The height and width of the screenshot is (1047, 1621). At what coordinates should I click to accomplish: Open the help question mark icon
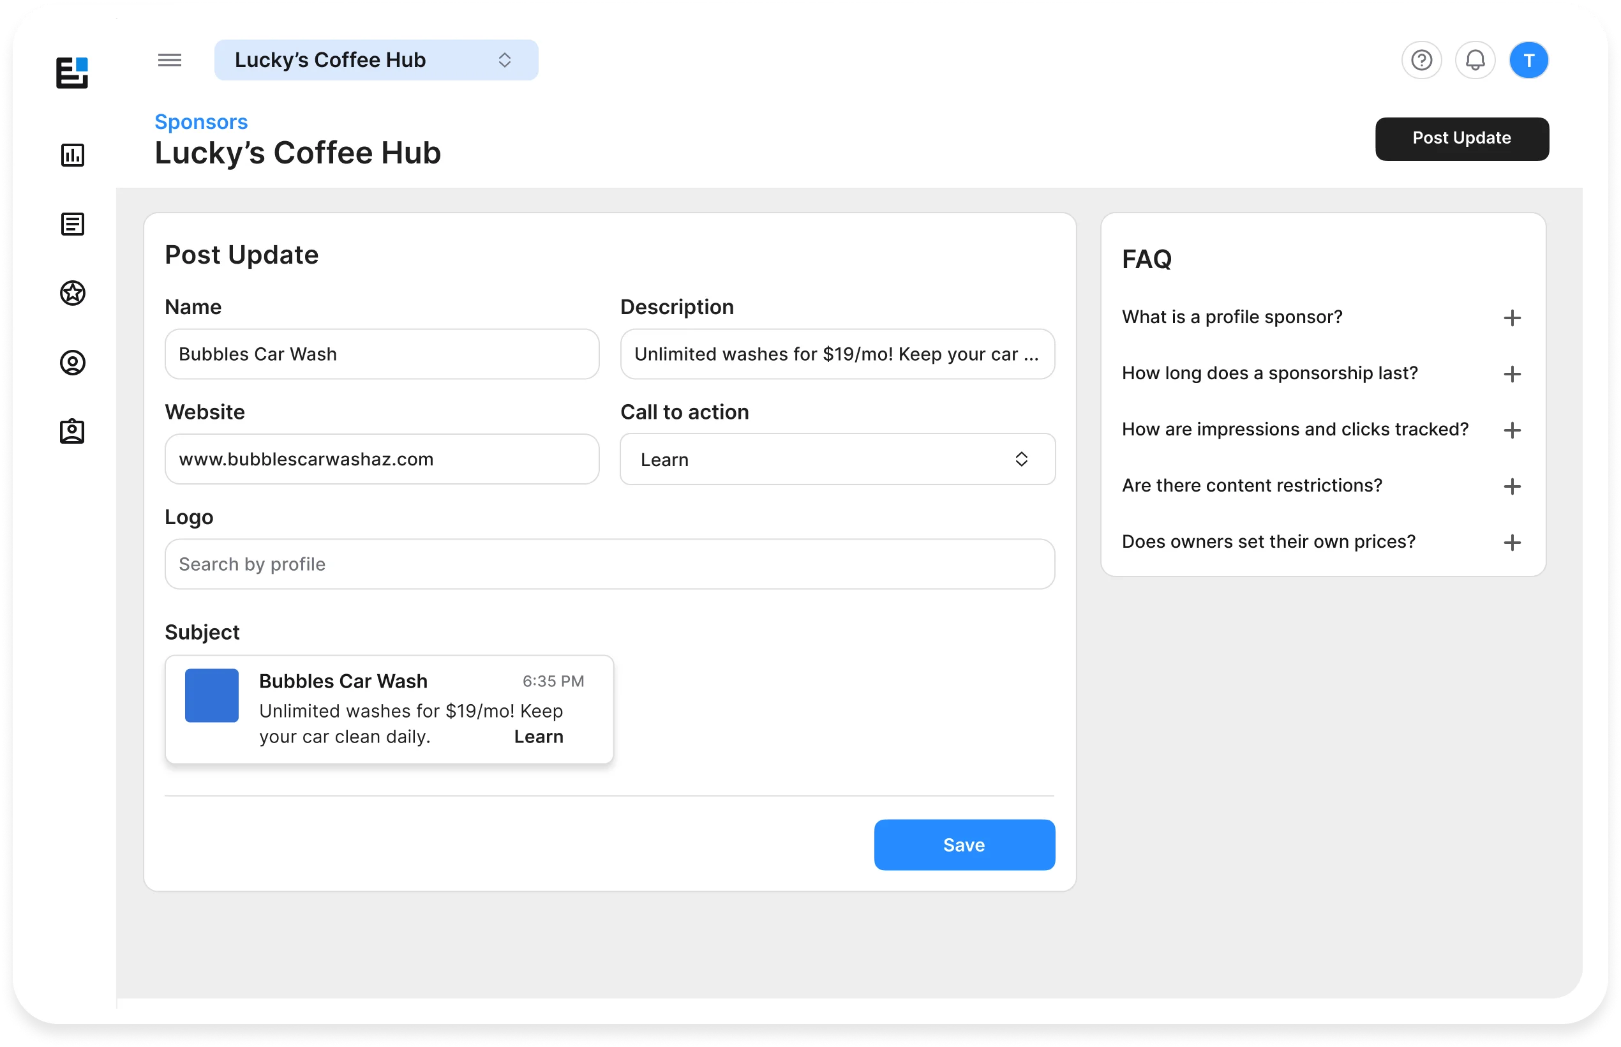pyautogui.click(x=1421, y=61)
